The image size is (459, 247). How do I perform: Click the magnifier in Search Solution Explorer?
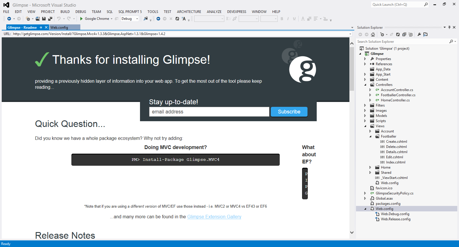tap(451, 42)
